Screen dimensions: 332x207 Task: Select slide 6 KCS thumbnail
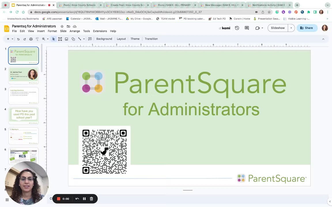point(24,156)
